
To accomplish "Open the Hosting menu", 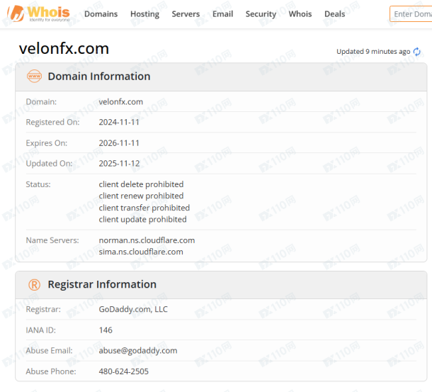I will (144, 13).
